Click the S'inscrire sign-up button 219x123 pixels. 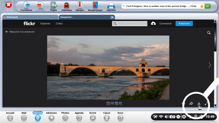184,24
